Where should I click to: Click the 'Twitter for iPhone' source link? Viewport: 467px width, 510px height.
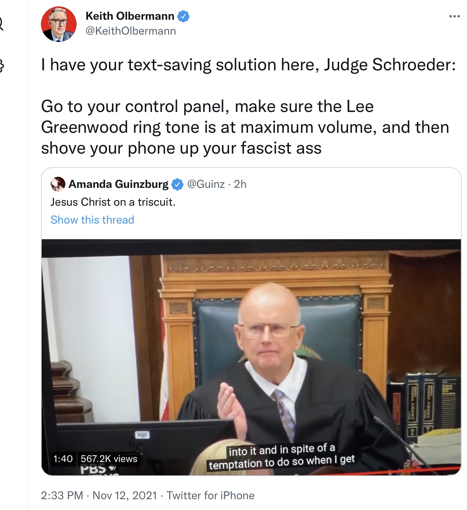[x=210, y=495]
